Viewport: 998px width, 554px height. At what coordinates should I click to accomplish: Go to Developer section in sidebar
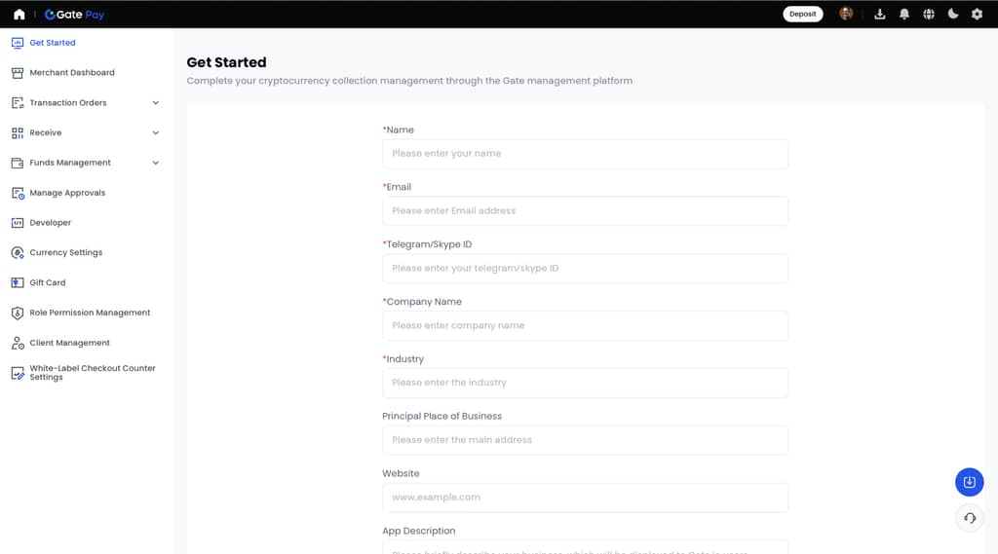point(50,223)
